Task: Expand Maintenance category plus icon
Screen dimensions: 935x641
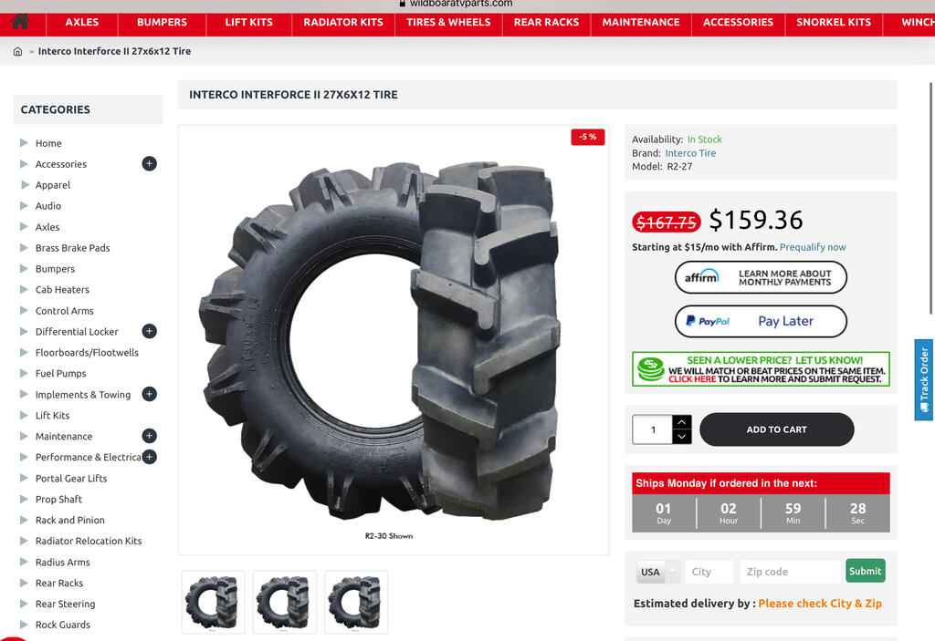Action: [x=149, y=436]
